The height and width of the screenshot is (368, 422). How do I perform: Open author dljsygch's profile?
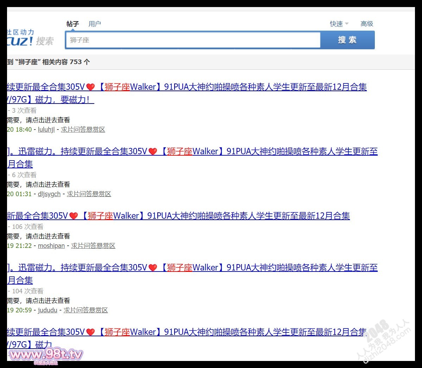click(49, 194)
